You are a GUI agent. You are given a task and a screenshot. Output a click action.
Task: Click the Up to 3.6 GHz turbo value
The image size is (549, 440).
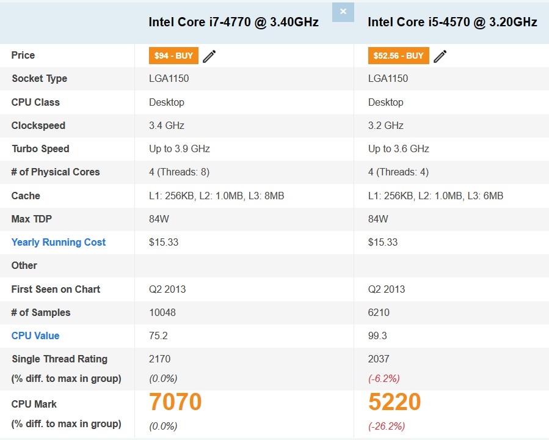click(398, 149)
